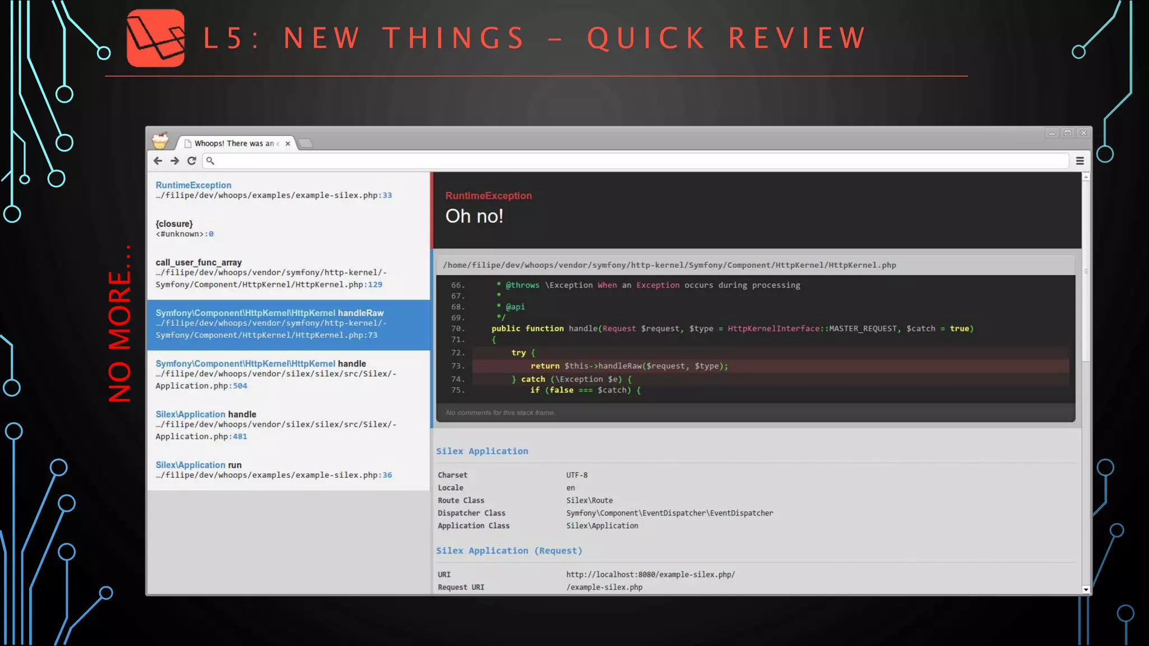Open a new tab button
This screenshot has height=646, width=1149.
[306, 144]
